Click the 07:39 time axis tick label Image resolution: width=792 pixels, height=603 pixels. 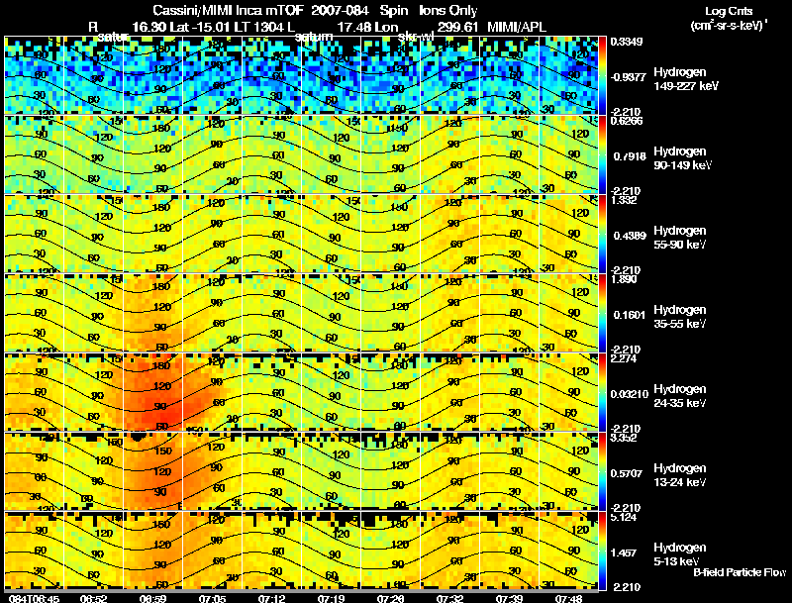pyautogui.click(x=509, y=598)
